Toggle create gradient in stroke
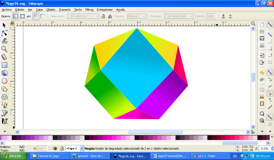The height and width of the screenshot is (160, 274). 43,16
